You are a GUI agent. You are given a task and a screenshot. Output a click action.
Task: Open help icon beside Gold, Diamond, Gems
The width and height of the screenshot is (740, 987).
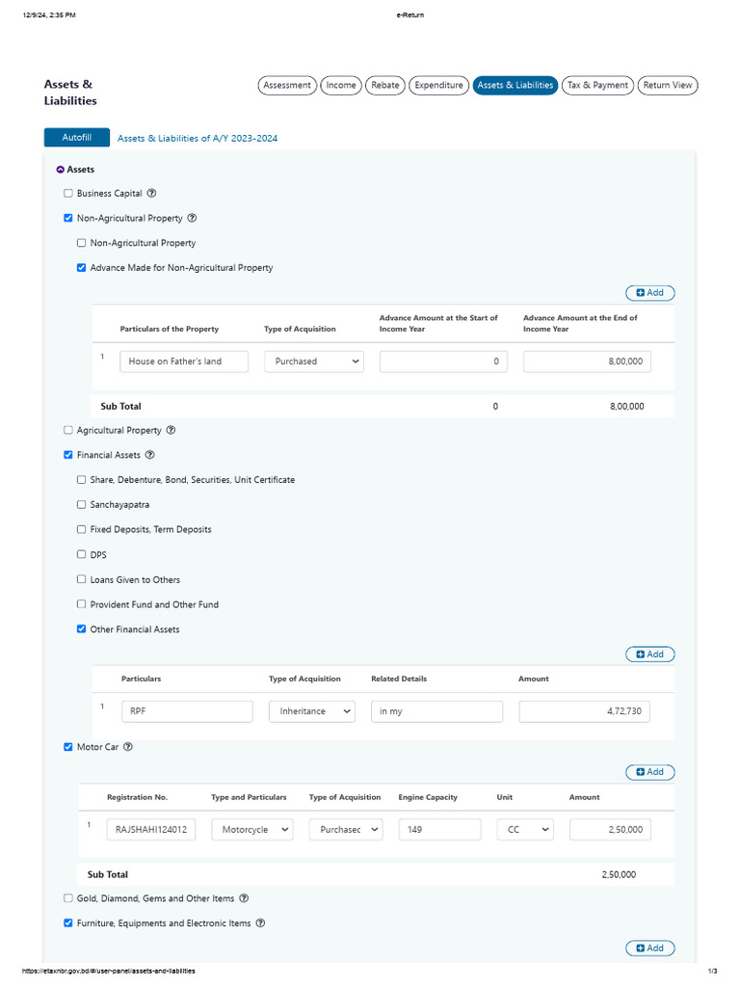tap(244, 898)
